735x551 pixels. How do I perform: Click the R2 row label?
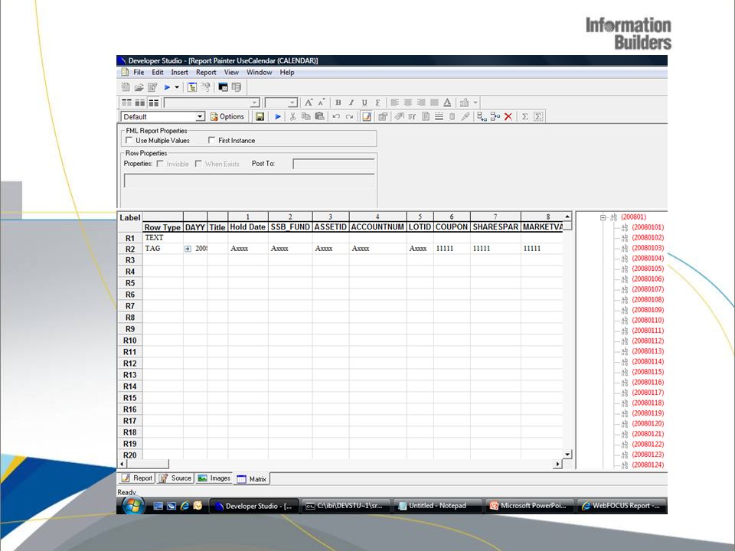tap(130, 249)
